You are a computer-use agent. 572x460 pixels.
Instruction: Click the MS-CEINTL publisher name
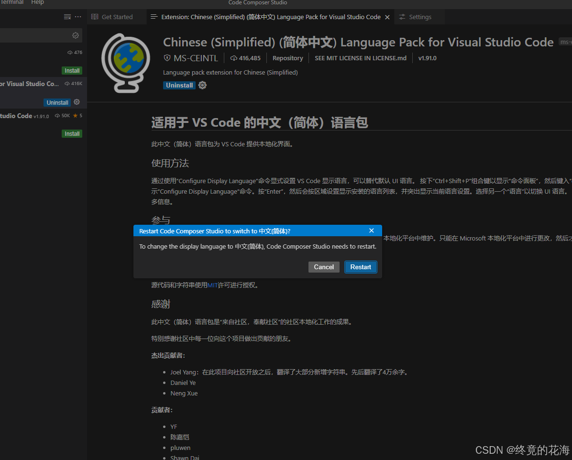click(x=196, y=58)
